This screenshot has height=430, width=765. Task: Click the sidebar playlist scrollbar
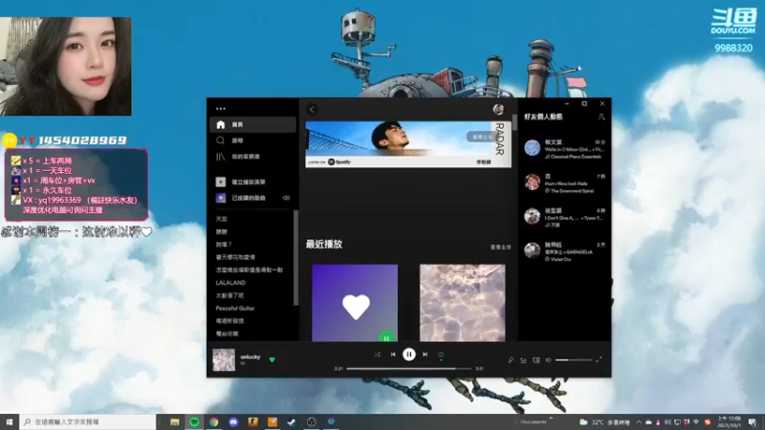tap(295, 258)
